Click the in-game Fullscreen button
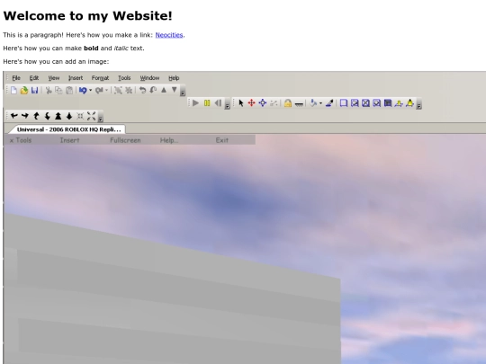This screenshot has height=364, width=486. [x=125, y=140]
